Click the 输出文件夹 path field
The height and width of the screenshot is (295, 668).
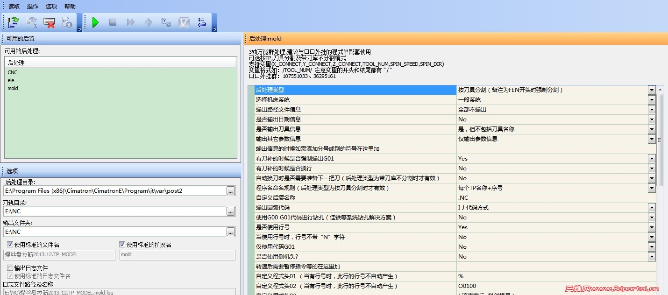pyautogui.click(x=114, y=232)
